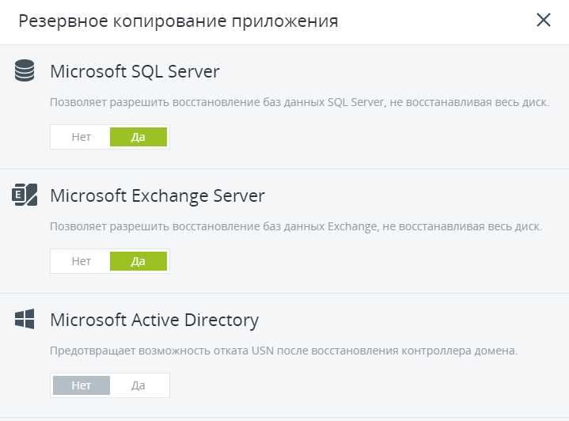The height and width of the screenshot is (421, 569).
Task: Set Microsoft SQL Server backup to Нет
Action: click(x=81, y=137)
